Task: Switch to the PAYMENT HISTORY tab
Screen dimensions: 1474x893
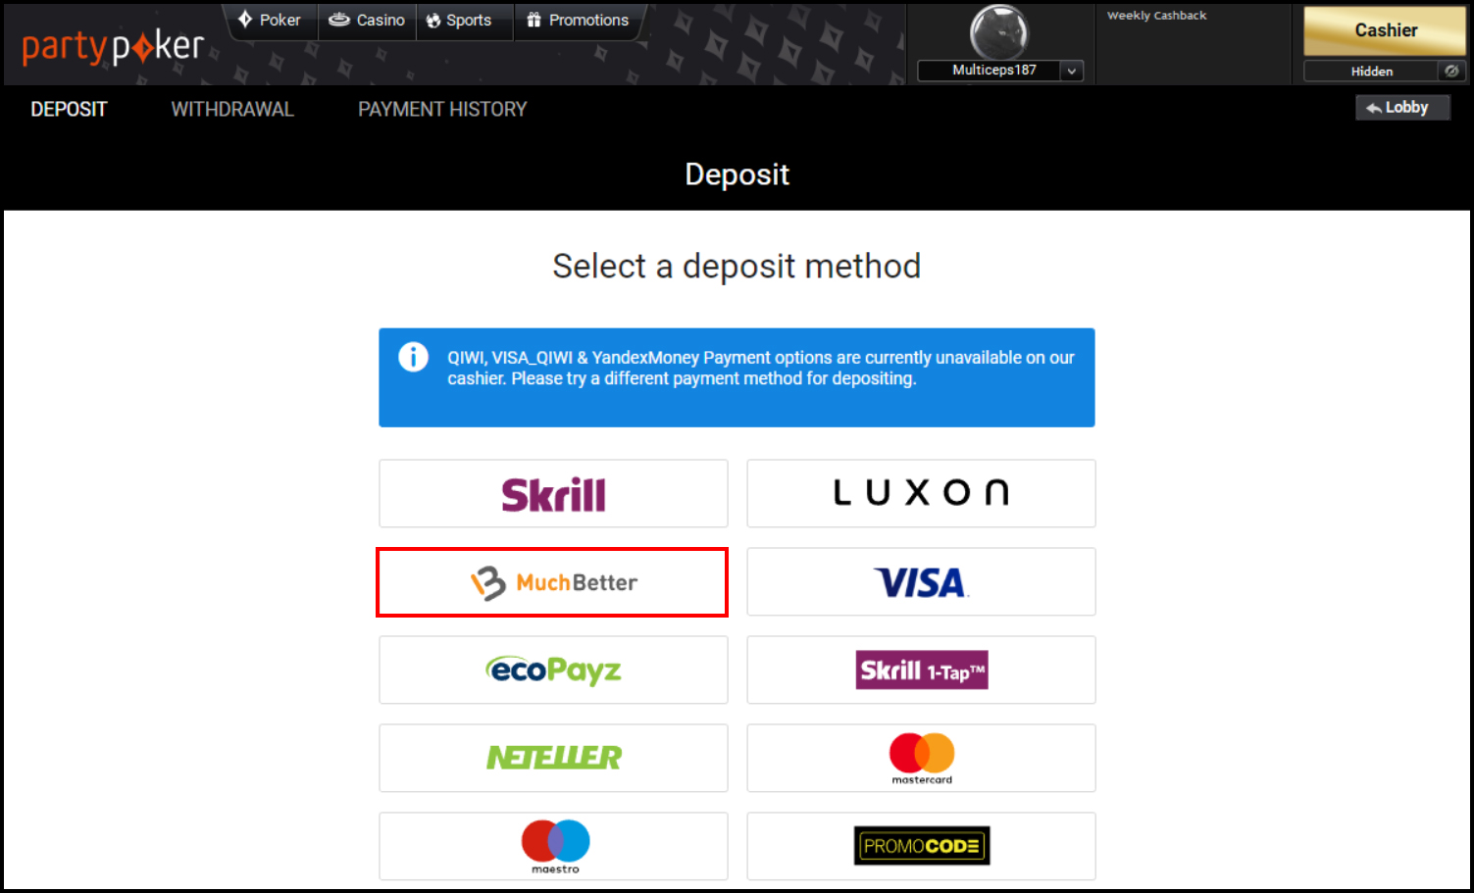Action: [442, 110]
